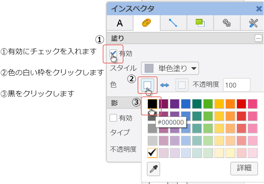Open the text tab with the A icon
This screenshot has height=184, width=264.
click(120, 23)
